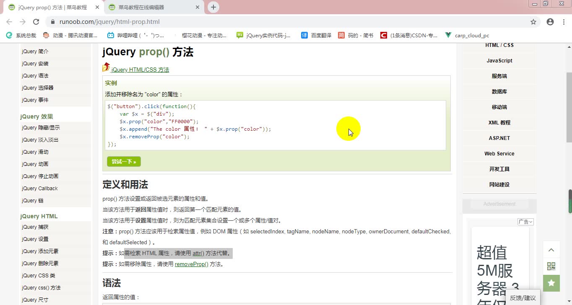Follow jQuery HTML/CSS 方法 link
572x305 pixels.
coord(140,70)
